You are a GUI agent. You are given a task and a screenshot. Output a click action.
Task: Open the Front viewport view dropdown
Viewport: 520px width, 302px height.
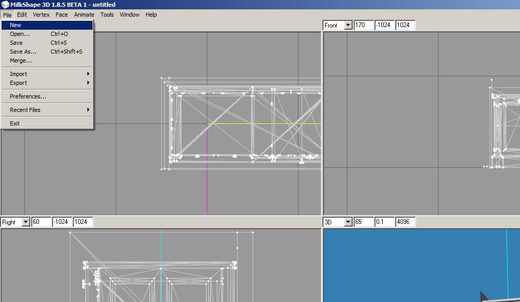pos(348,26)
